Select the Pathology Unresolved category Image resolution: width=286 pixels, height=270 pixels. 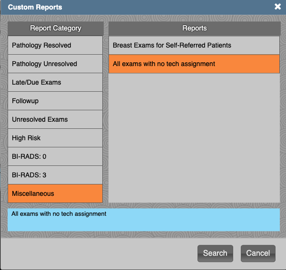click(x=55, y=64)
